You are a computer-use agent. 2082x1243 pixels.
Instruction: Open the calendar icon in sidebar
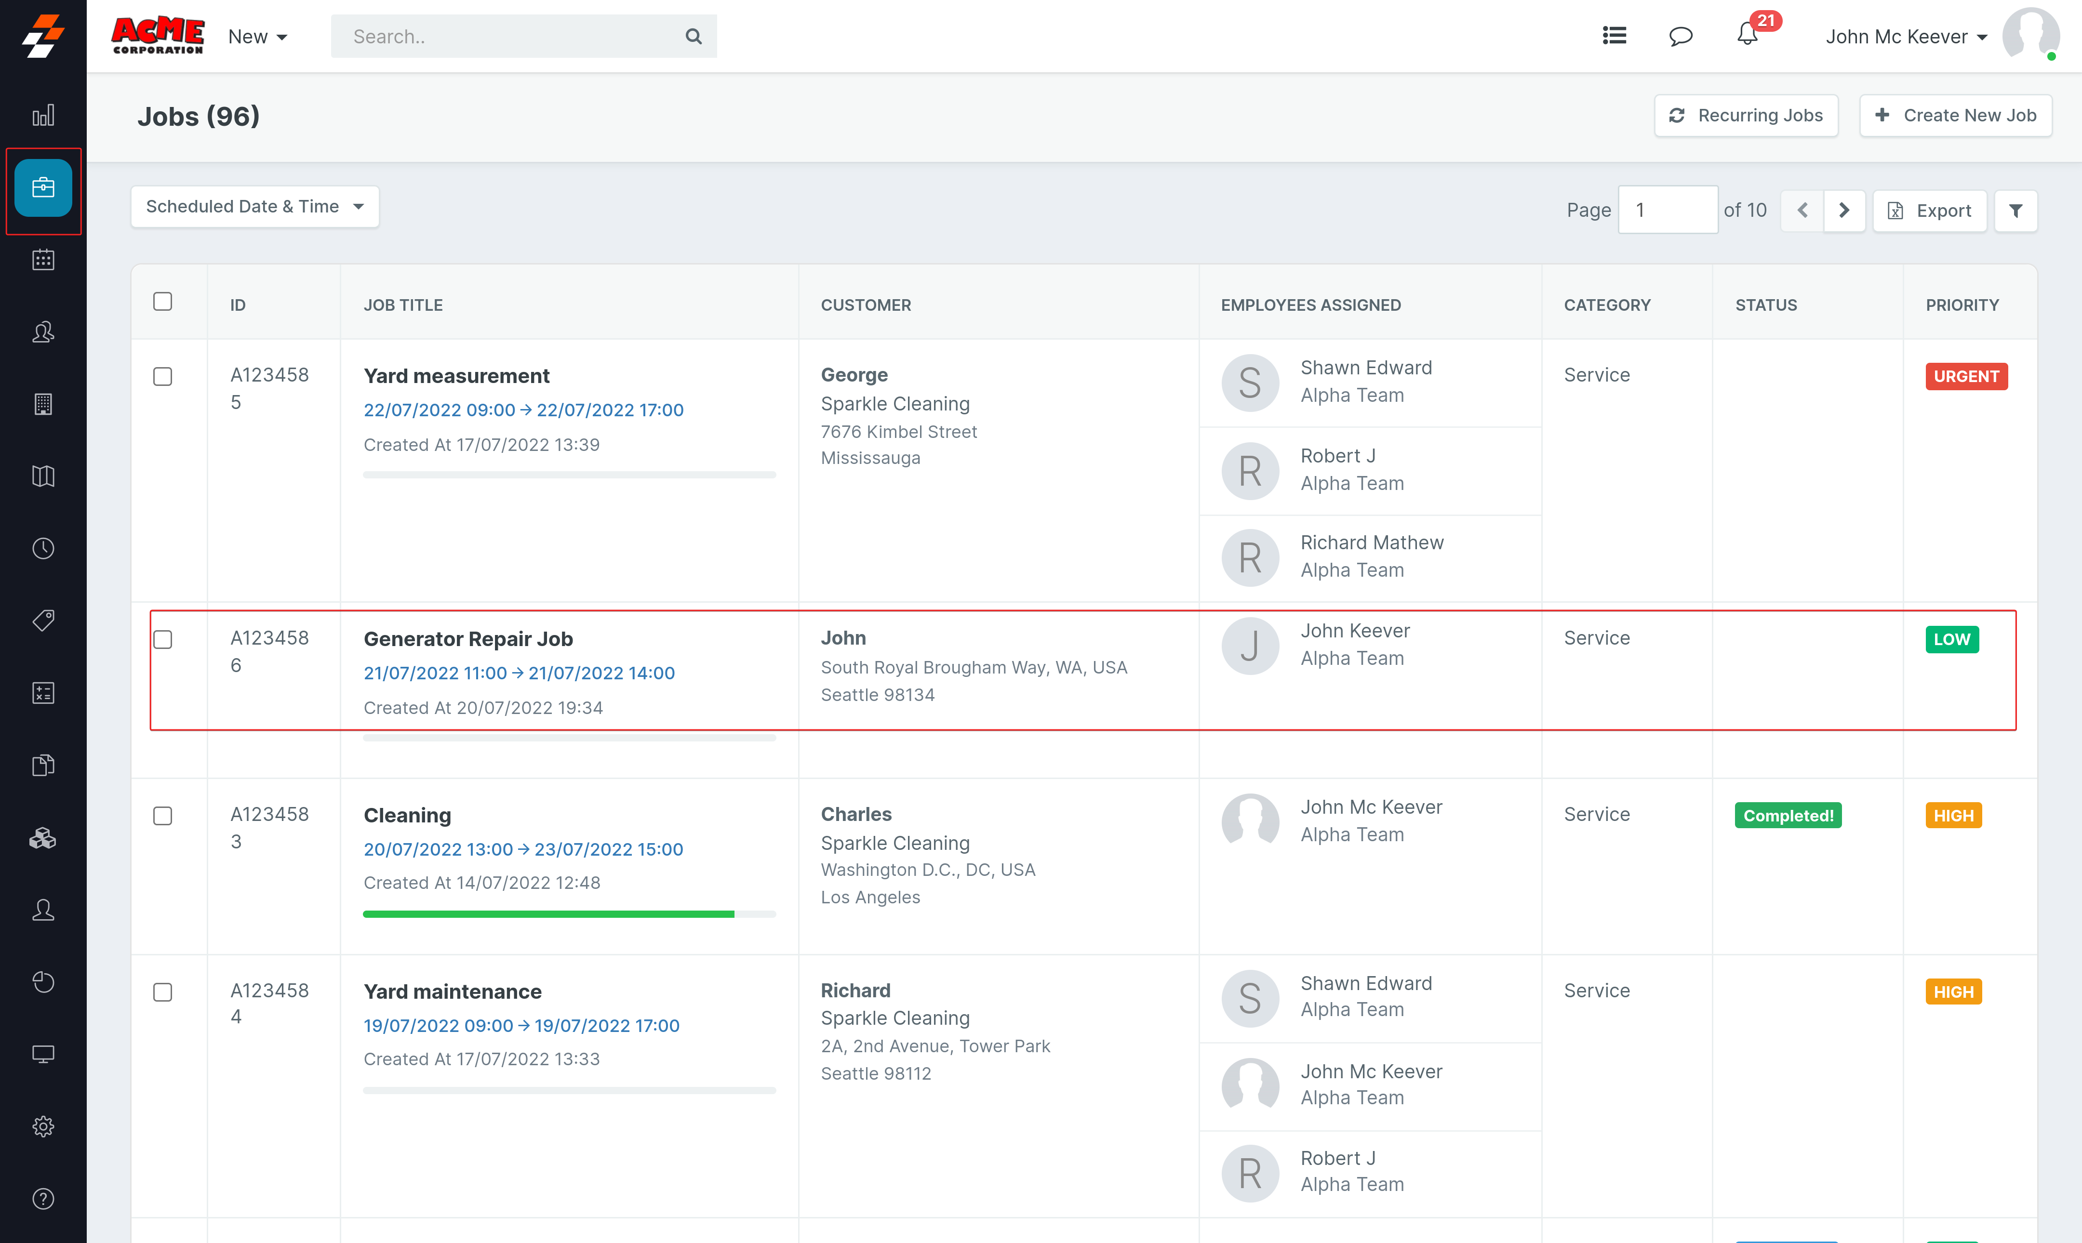click(x=43, y=260)
